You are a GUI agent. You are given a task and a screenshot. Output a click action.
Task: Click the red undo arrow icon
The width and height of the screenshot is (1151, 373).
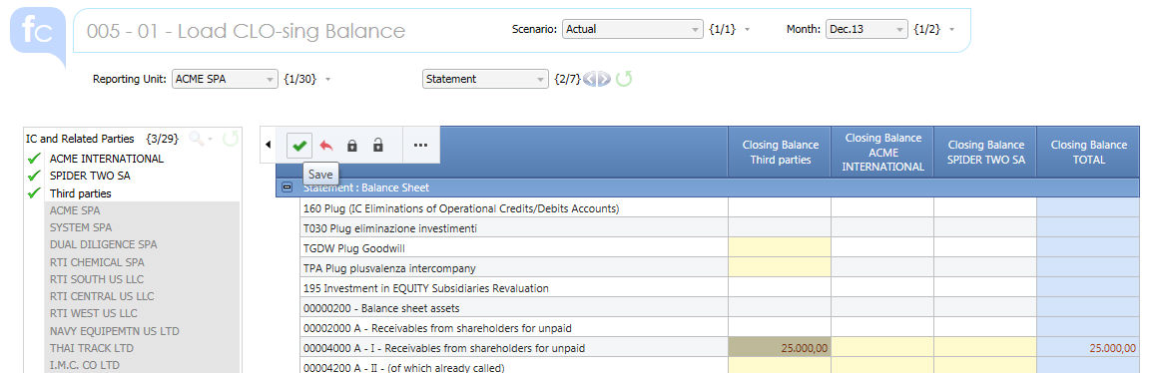(x=325, y=145)
